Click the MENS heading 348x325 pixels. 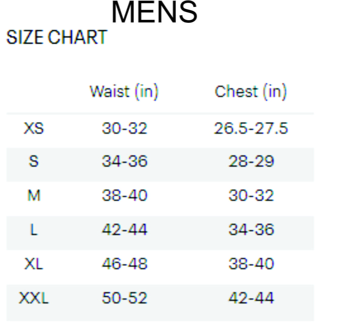[154, 13]
